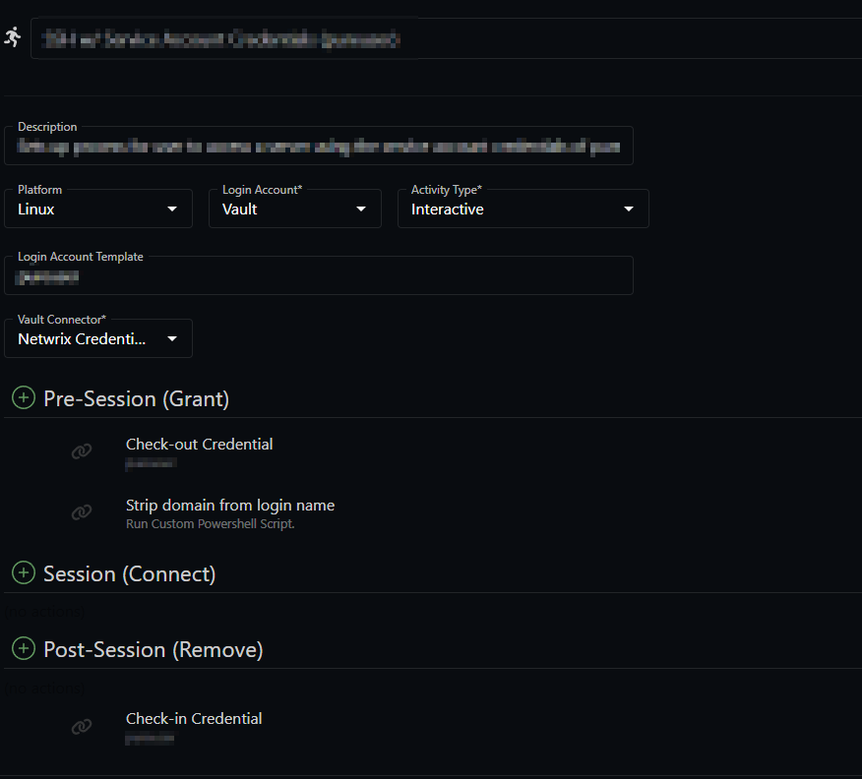Click link icon beside Check-in Credential
The image size is (862, 779).
pos(82,726)
